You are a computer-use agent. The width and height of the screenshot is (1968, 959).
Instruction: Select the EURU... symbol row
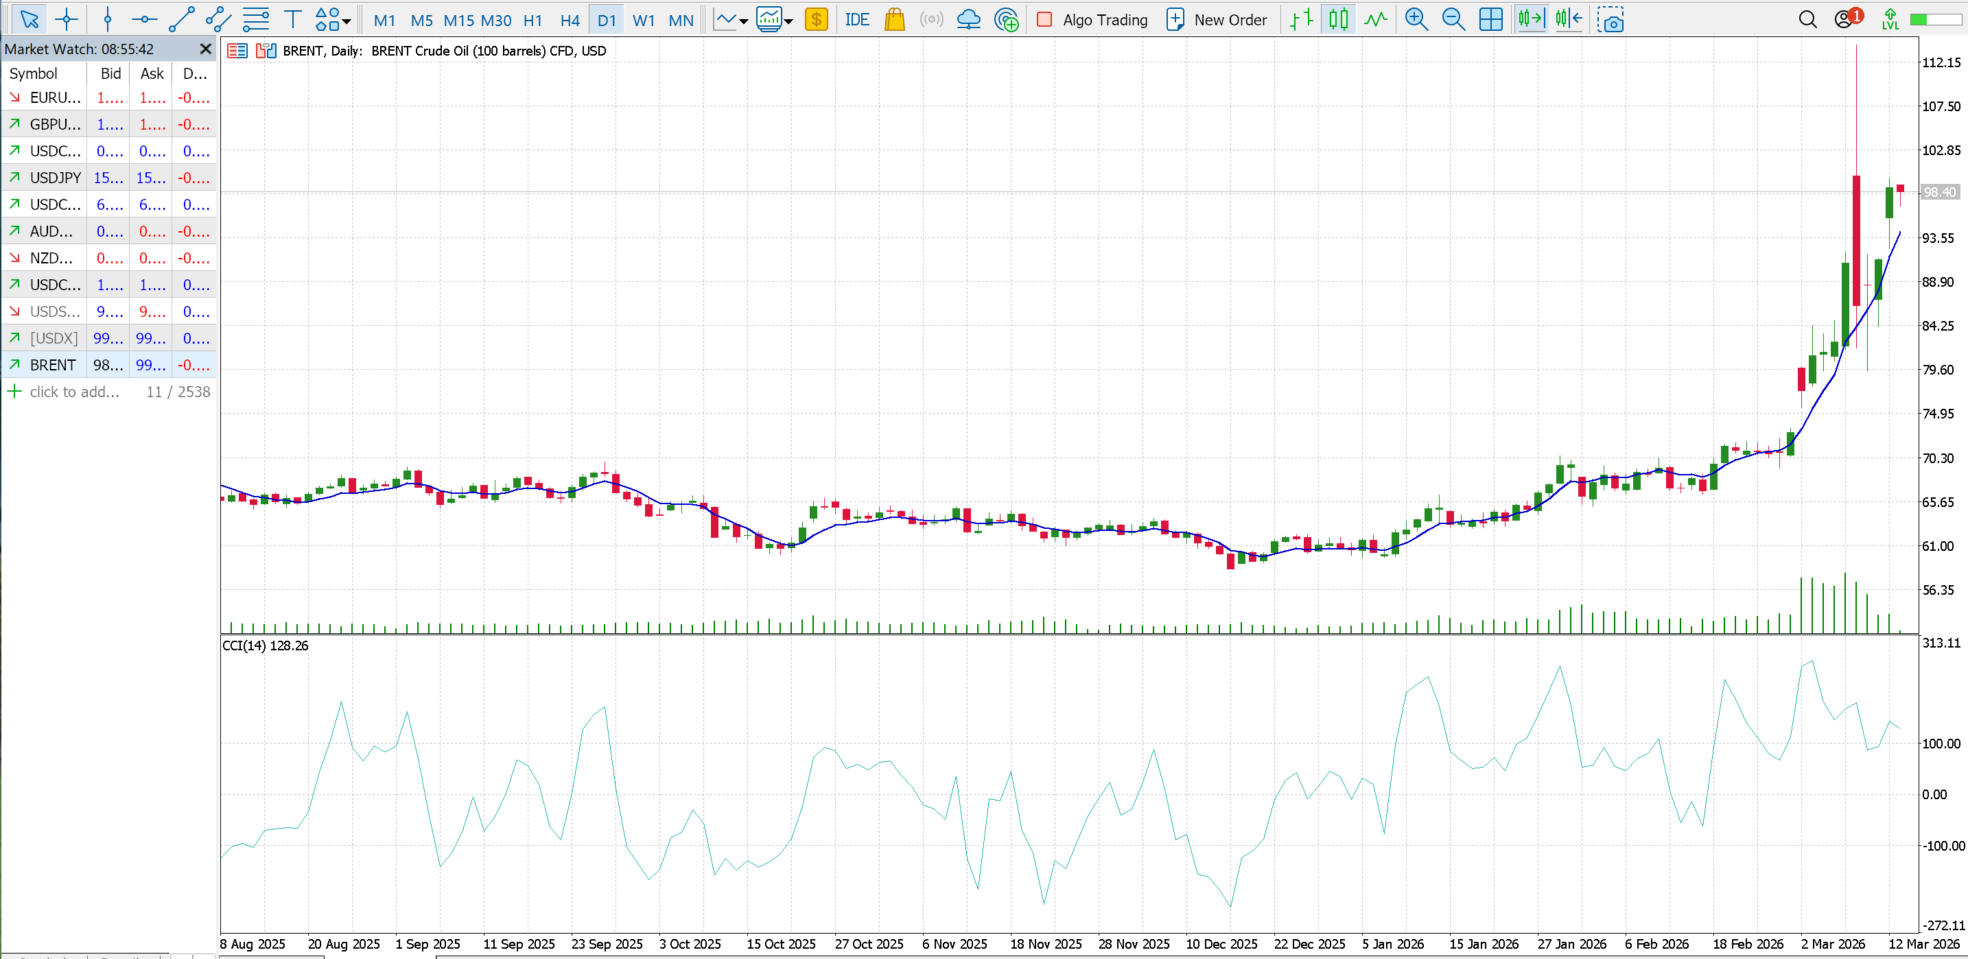coord(108,97)
